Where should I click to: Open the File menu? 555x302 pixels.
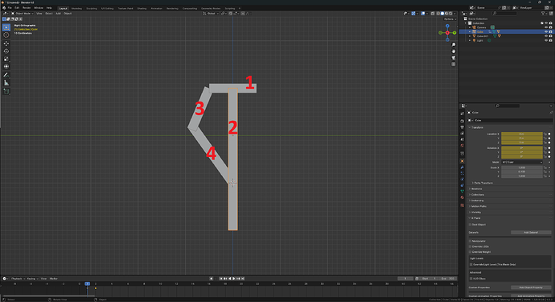click(10, 8)
